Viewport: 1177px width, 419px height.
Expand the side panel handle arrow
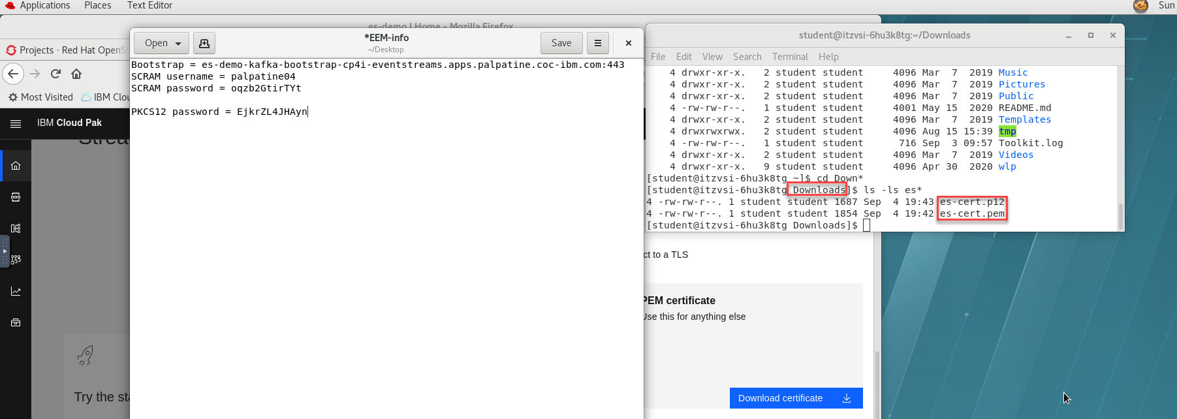(x=5, y=251)
